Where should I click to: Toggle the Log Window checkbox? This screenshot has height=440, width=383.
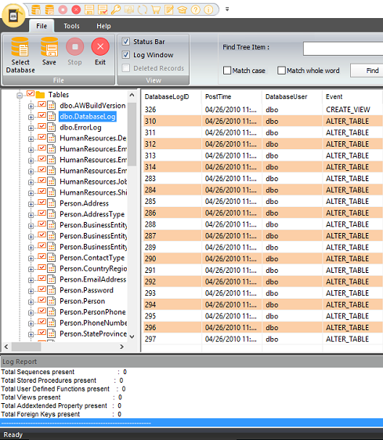coord(126,55)
